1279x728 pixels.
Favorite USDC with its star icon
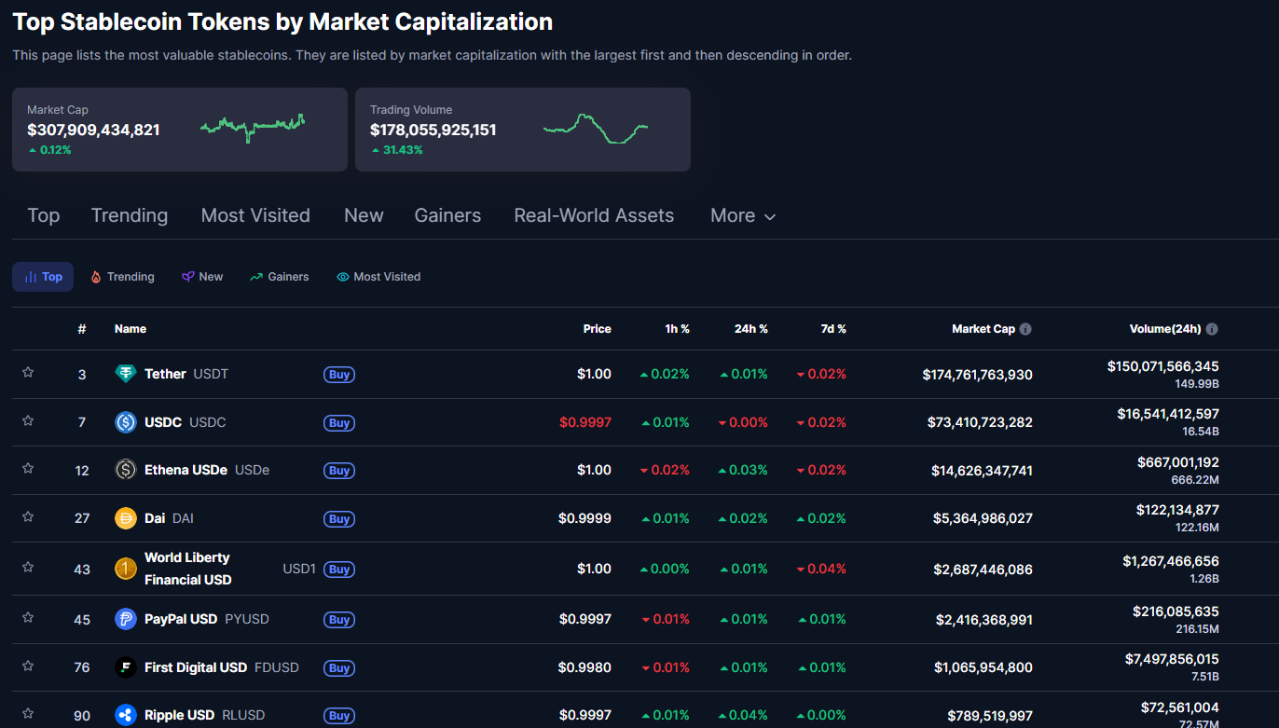[x=28, y=420]
